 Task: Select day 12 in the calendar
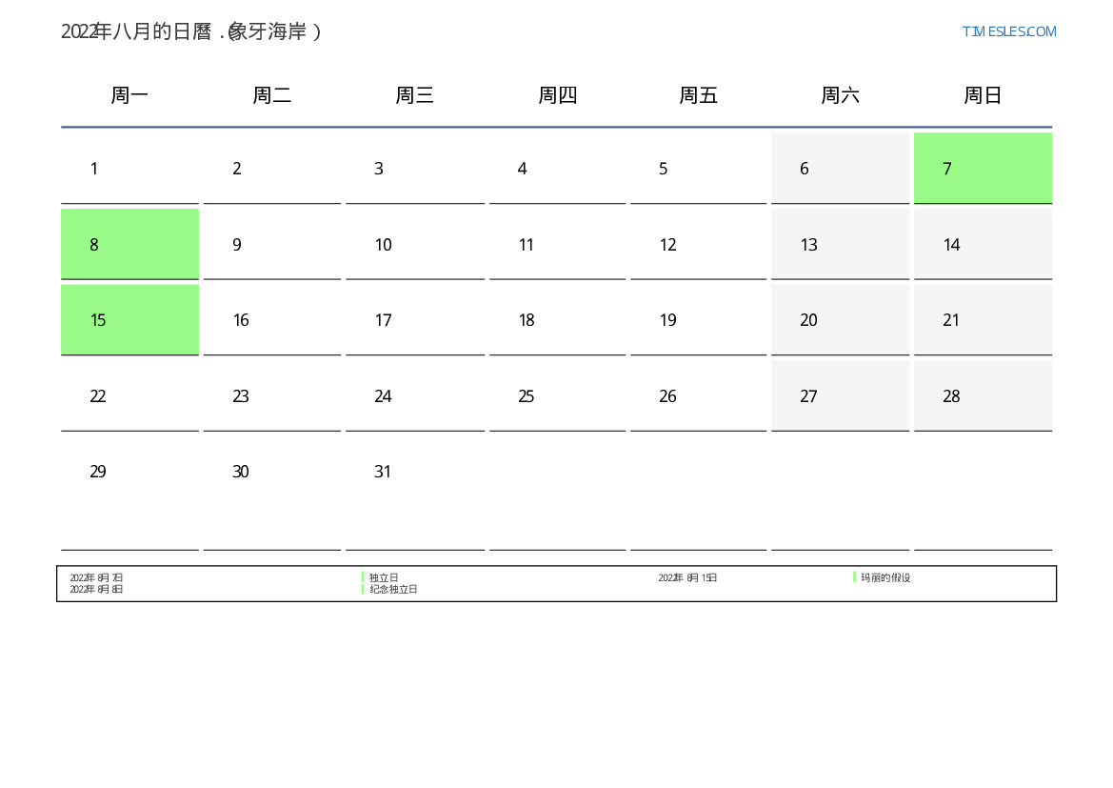click(x=699, y=245)
